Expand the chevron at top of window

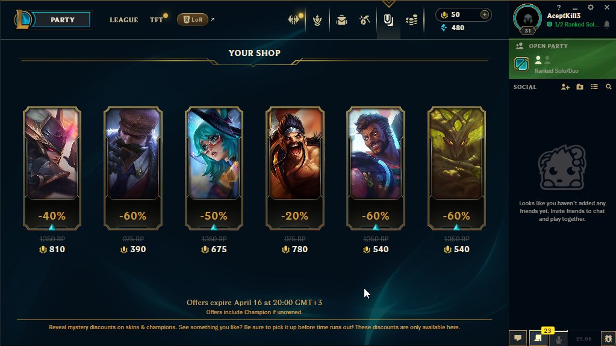coord(388,4)
